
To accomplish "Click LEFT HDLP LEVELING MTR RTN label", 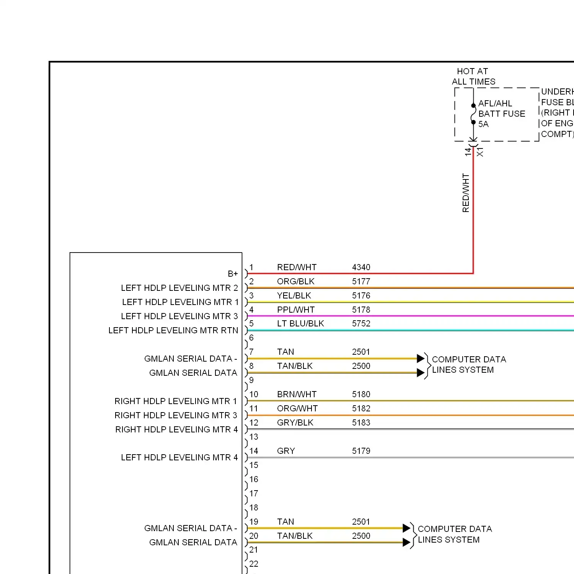I will click(x=173, y=330).
